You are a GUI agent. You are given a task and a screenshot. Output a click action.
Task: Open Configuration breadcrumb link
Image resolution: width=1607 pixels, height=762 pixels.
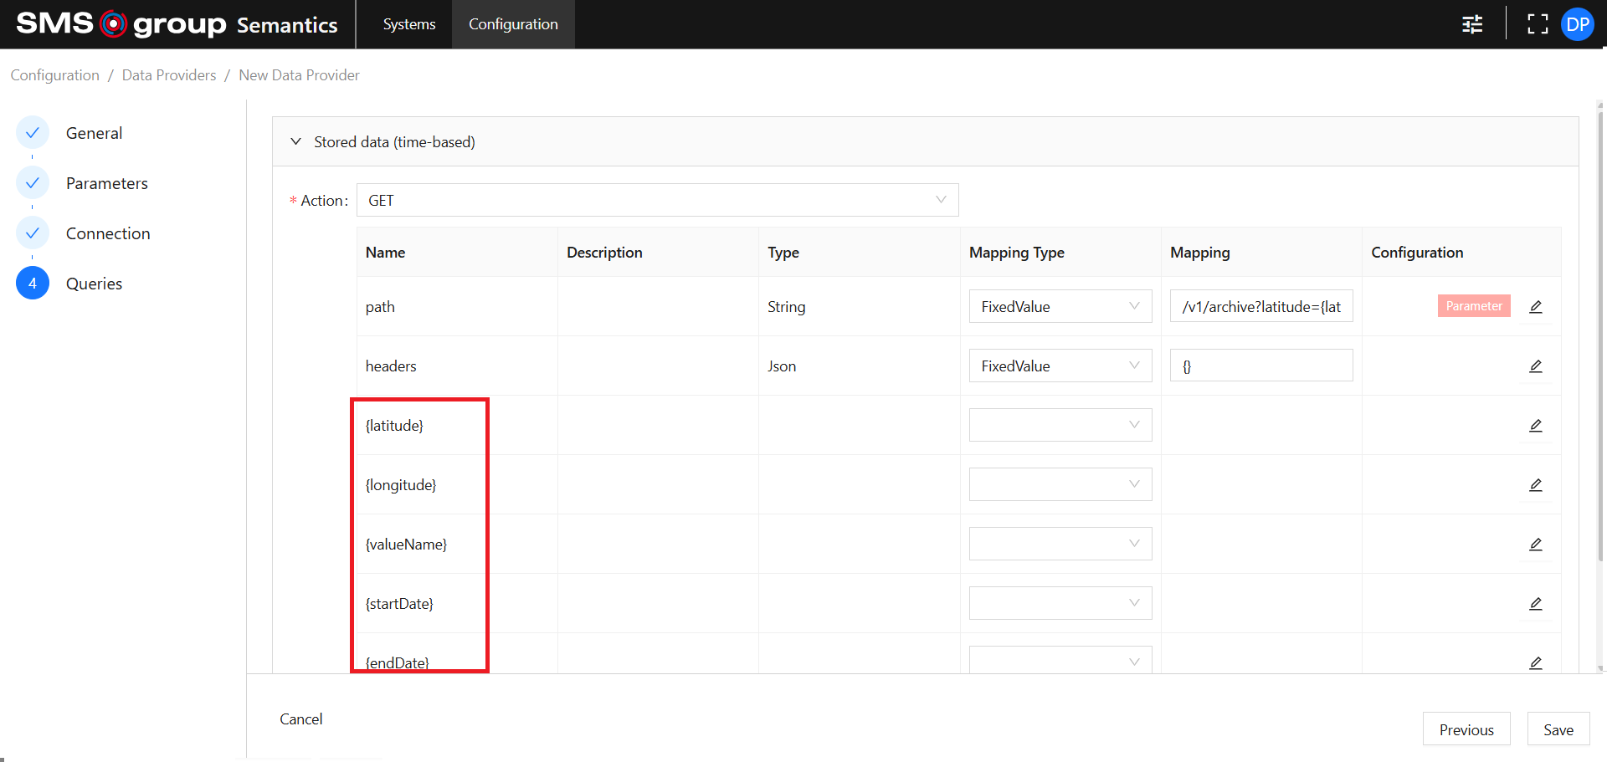coord(55,75)
